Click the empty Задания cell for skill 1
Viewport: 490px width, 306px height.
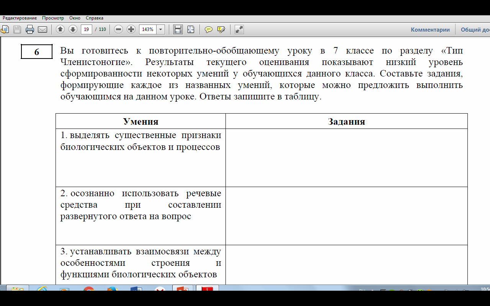(346, 158)
